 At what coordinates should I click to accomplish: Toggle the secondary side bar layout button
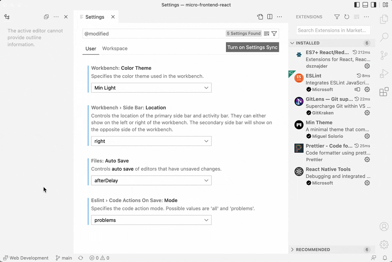pos(374,5)
